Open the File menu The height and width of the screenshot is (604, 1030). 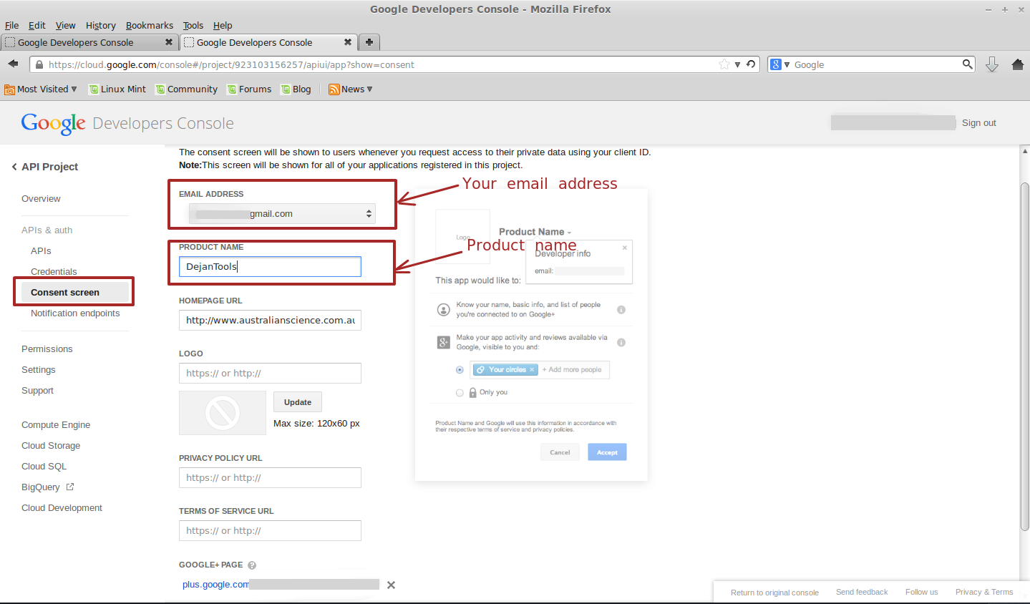pos(11,25)
